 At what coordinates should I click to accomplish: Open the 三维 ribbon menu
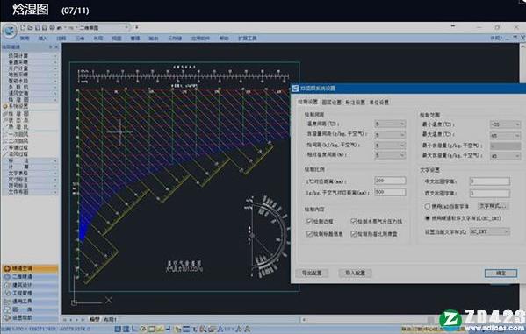80,39
